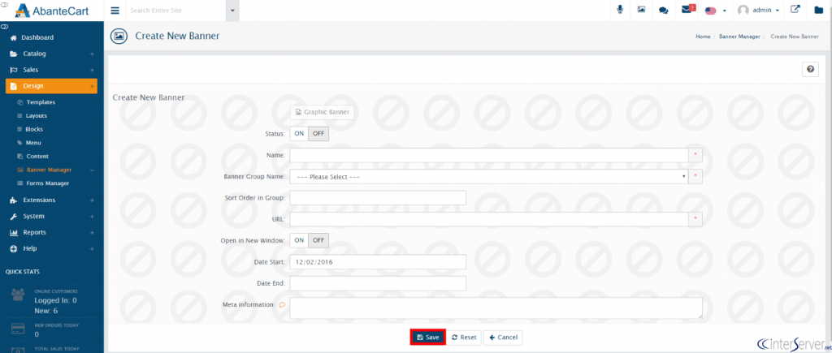This screenshot has height=353, width=832.
Task: Open the chat messages icon
Action: (x=663, y=10)
